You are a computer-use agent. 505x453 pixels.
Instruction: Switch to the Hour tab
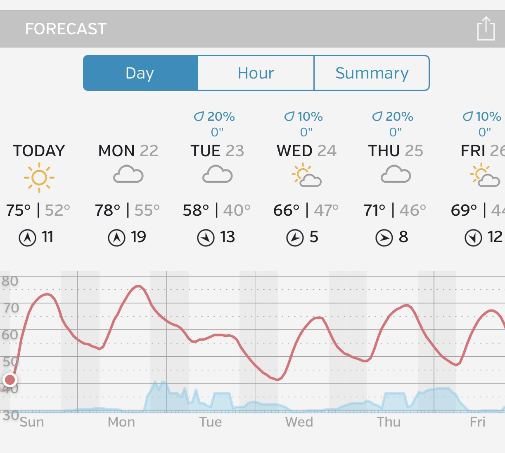tap(256, 73)
